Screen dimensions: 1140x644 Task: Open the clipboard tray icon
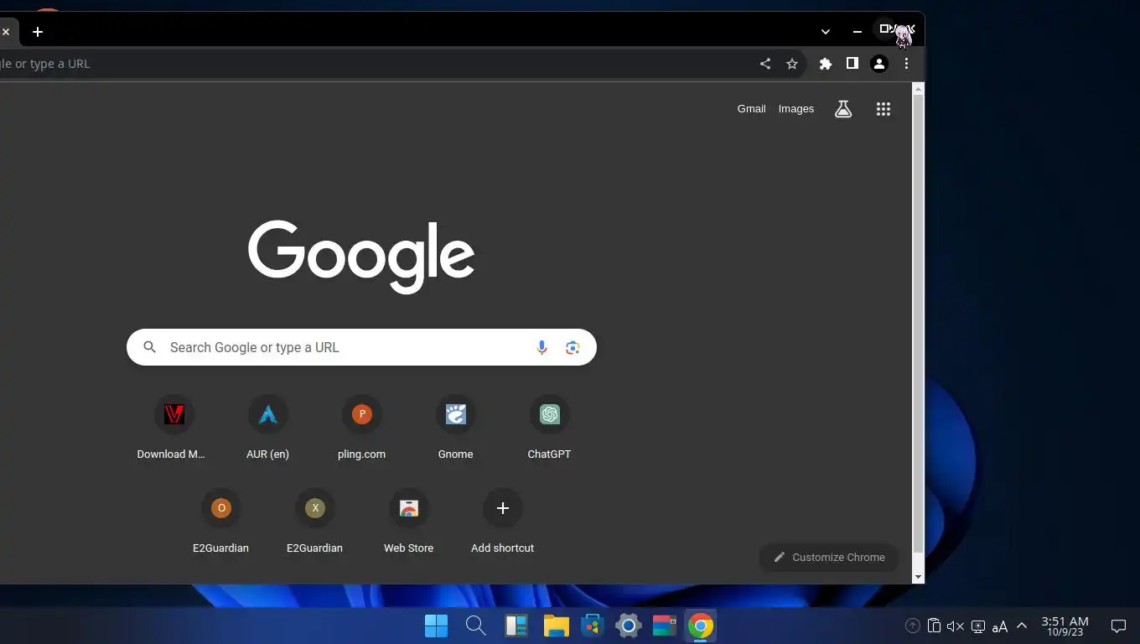tap(934, 626)
